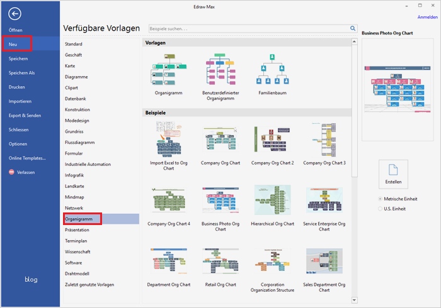Select Company Org Chart 4 example
The width and height of the screenshot is (441, 308).
(168, 206)
